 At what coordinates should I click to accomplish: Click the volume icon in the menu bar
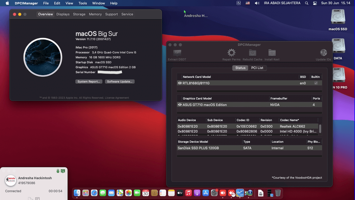257,3
